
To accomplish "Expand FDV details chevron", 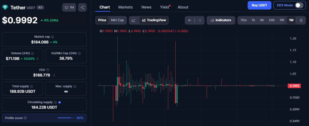I will pyautogui.click(x=54, y=75).
